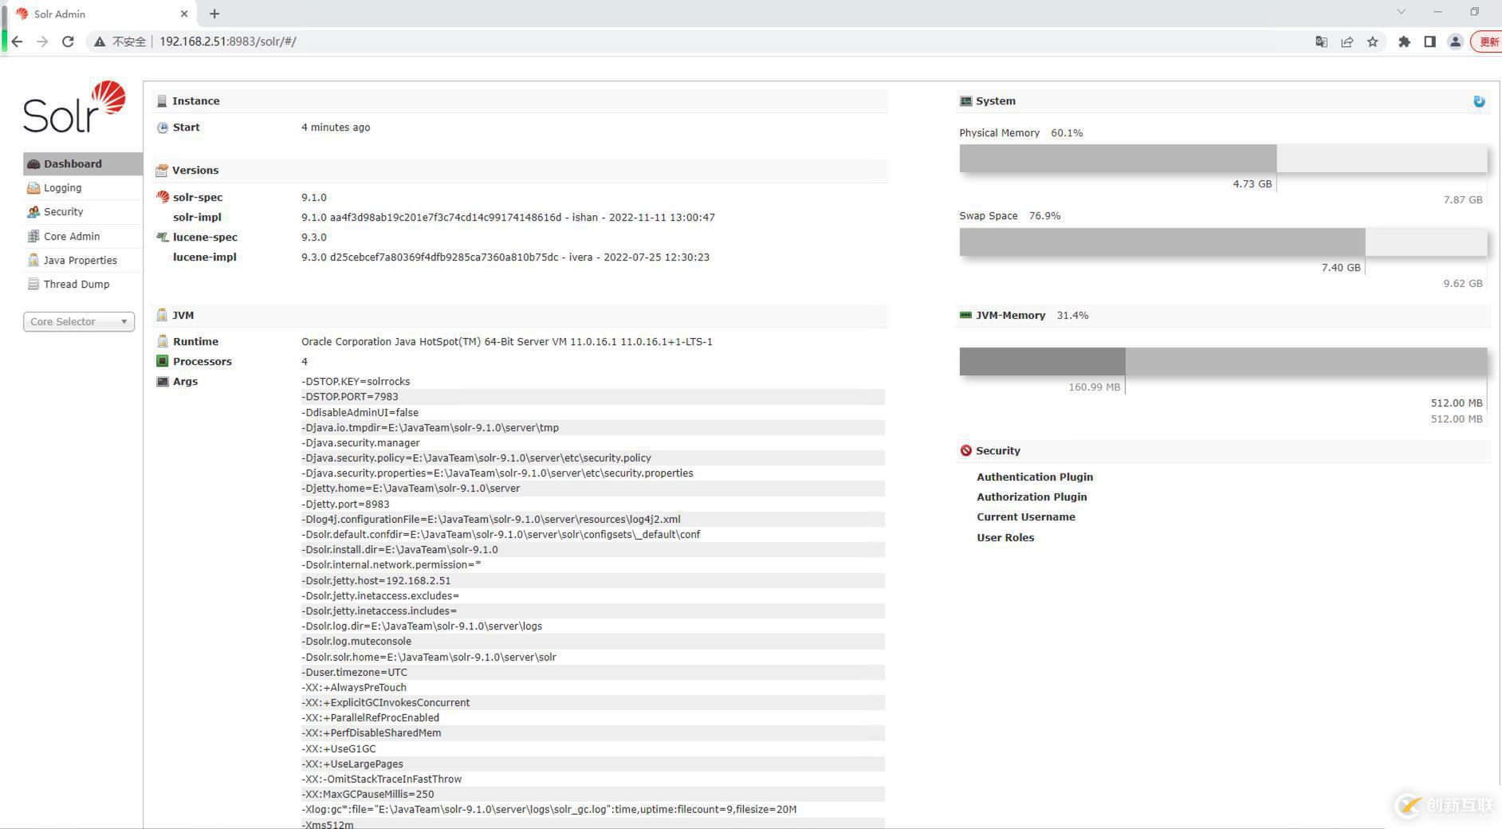Click the User Roles label
1502x829 pixels.
click(x=1005, y=537)
